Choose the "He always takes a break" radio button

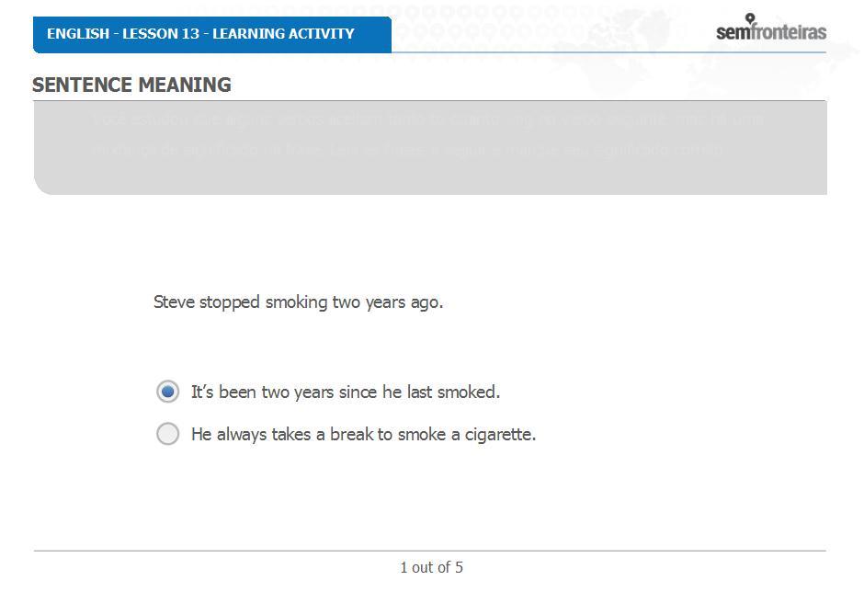tap(167, 434)
